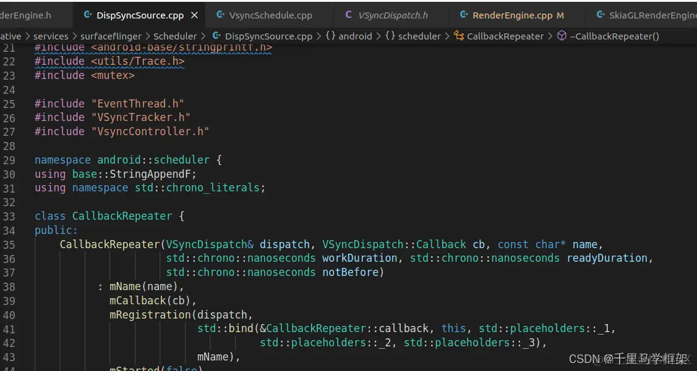
Task: Click "mCallback(cb)" initializer
Action: (150, 301)
